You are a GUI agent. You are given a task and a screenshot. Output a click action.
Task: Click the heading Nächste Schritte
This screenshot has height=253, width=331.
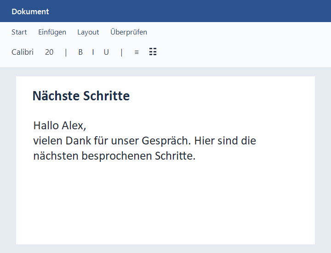tap(81, 96)
